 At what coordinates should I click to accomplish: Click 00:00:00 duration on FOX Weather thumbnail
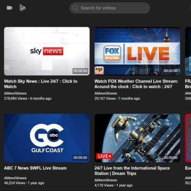(171, 71)
